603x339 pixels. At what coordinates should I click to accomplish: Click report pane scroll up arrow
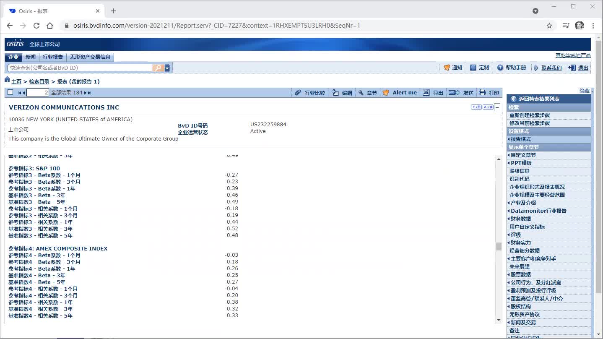[x=499, y=159]
